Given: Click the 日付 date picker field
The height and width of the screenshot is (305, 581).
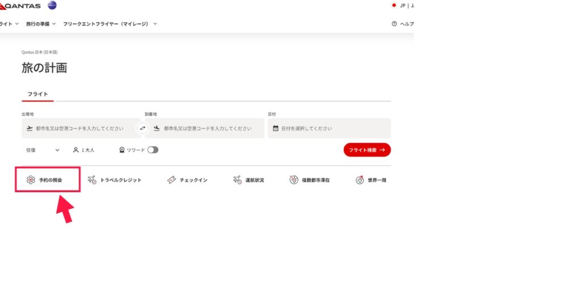Looking at the screenshot, I should tap(329, 129).
